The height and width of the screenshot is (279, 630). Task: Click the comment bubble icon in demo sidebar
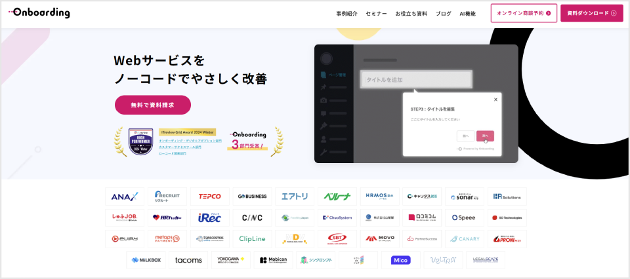(324, 113)
